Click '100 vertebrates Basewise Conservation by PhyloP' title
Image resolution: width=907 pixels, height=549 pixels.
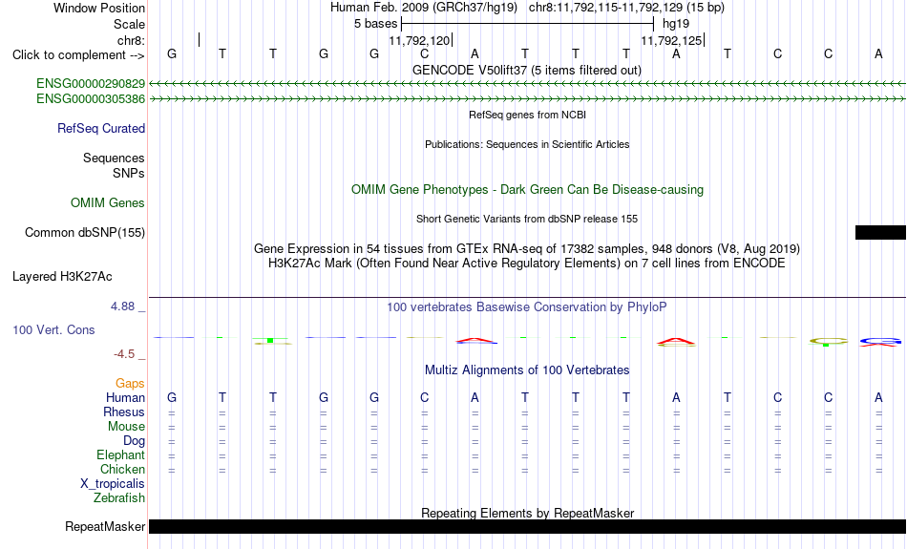pos(527,307)
